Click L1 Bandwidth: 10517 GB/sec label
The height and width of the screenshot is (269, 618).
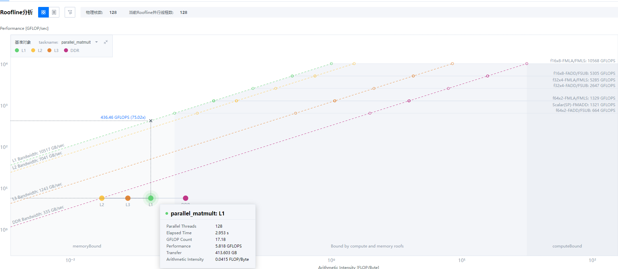pyautogui.click(x=38, y=153)
